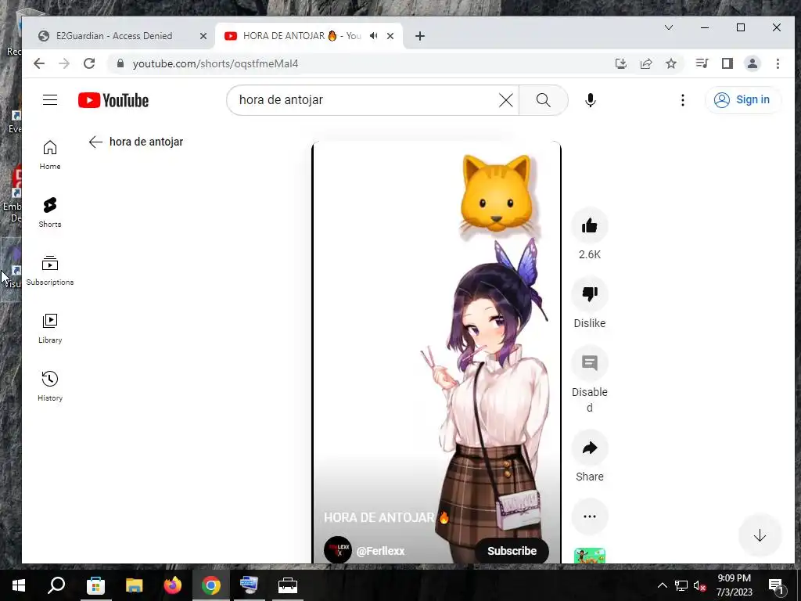This screenshot has width=801, height=601.
Task: Click Chrome icon in taskbar
Action: 211,585
